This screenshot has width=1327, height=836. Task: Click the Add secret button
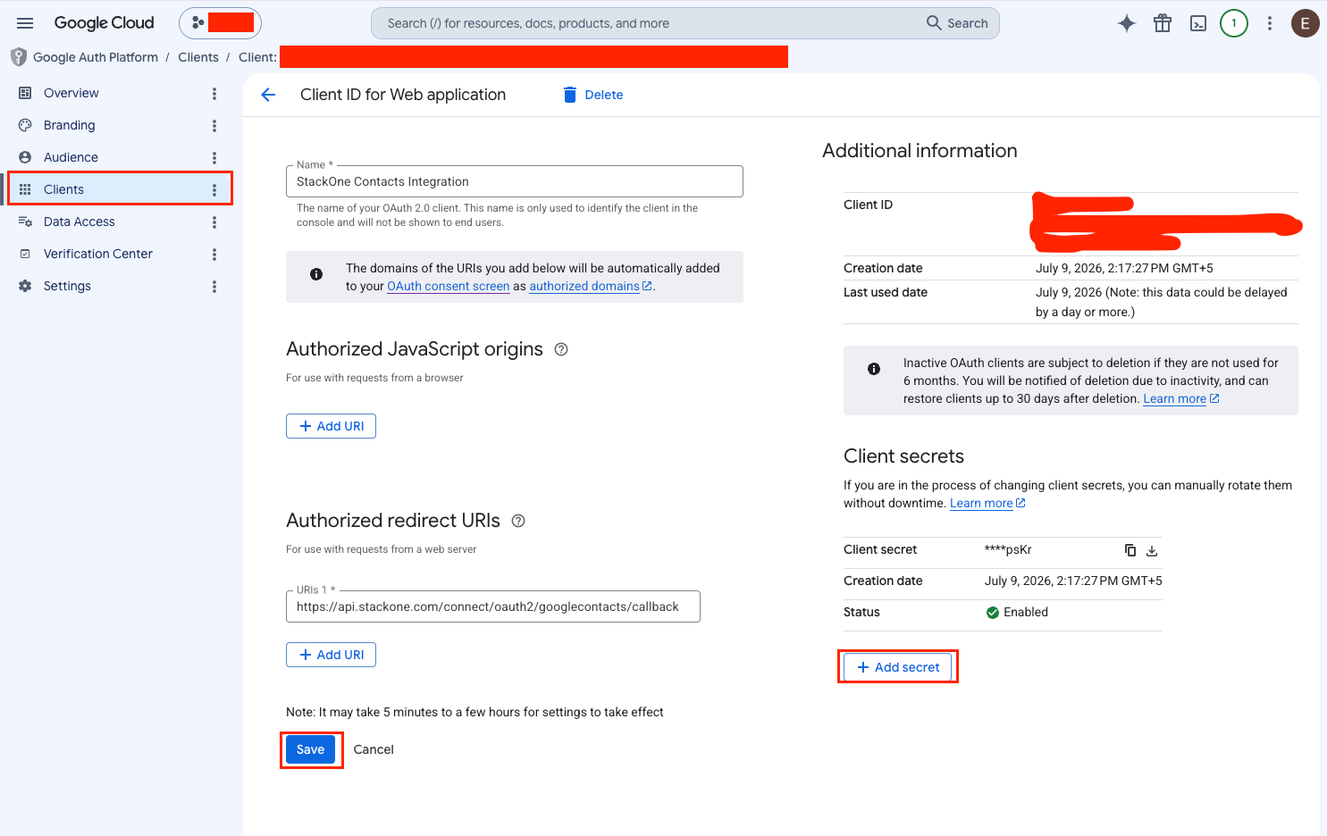[898, 667]
